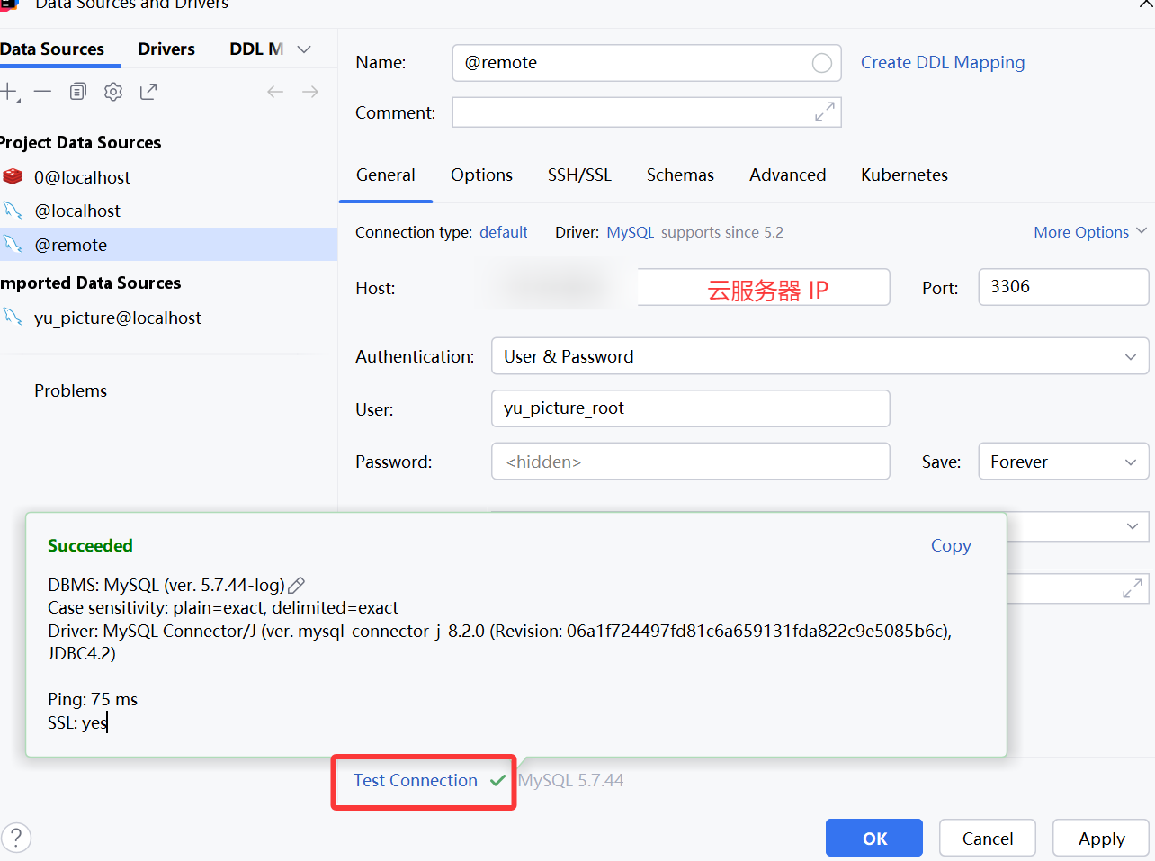This screenshot has width=1155, height=861.
Task: Click the make global export icon
Action: [148, 92]
